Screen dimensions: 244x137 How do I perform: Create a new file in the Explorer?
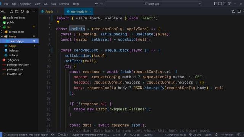coord(11,11)
